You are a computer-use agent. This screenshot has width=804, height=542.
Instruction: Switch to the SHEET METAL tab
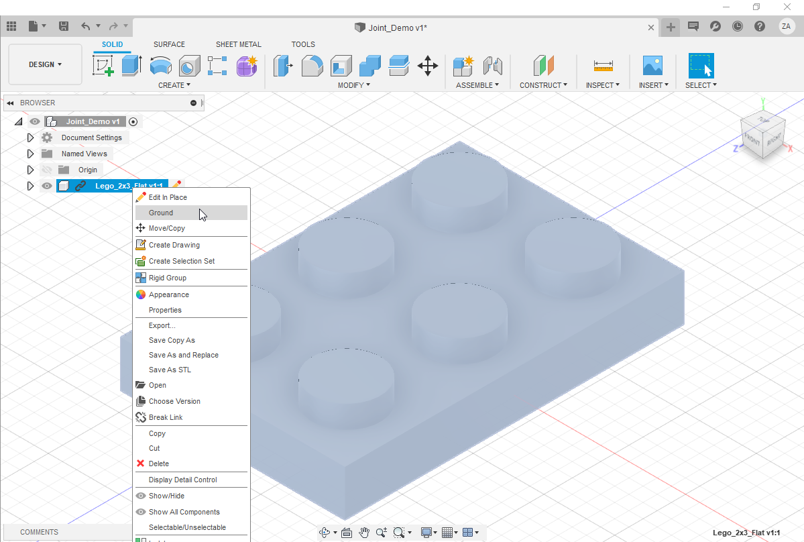(238, 44)
